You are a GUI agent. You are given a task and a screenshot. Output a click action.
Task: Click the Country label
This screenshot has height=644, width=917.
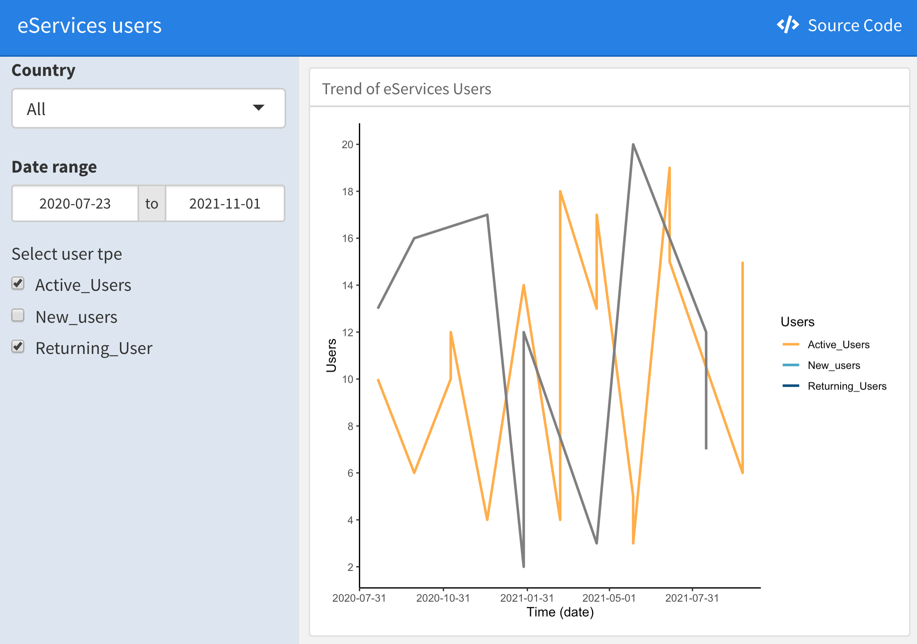(x=43, y=70)
